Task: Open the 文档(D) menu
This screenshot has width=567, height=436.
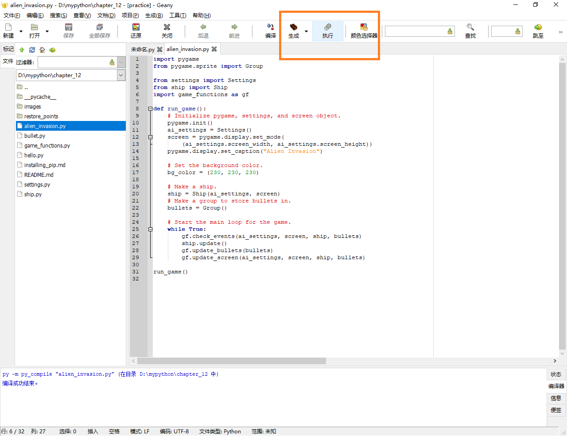Action: (x=106, y=16)
